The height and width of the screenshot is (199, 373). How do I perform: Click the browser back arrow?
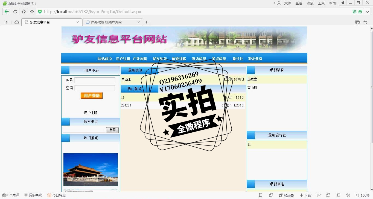7,12
